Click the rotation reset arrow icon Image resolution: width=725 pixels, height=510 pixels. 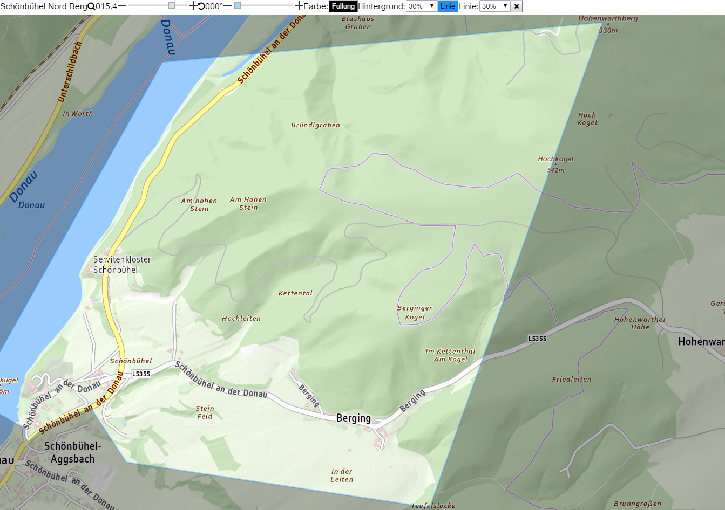pyautogui.click(x=201, y=6)
